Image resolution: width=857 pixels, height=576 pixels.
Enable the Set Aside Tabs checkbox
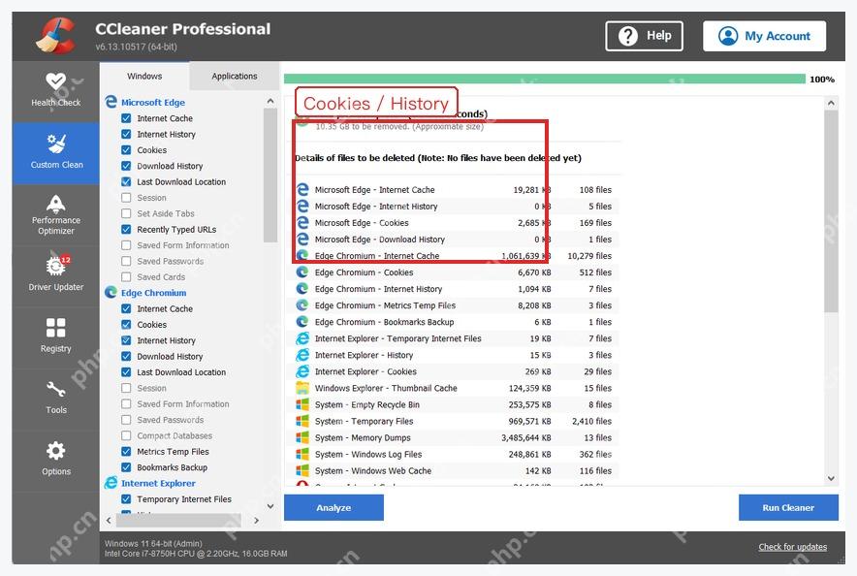(x=126, y=213)
